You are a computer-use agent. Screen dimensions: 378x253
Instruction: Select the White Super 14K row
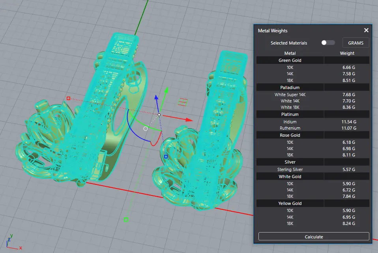[x=313, y=95]
